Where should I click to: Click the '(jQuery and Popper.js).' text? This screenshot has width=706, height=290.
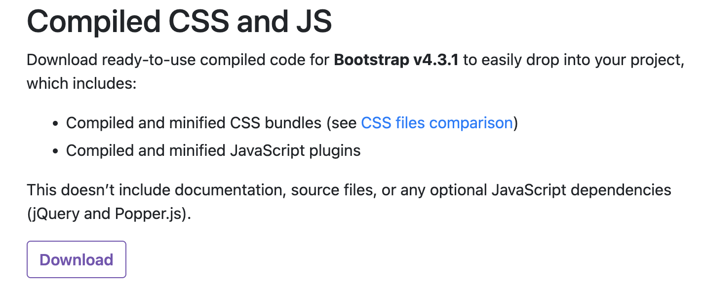pos(109,215)
